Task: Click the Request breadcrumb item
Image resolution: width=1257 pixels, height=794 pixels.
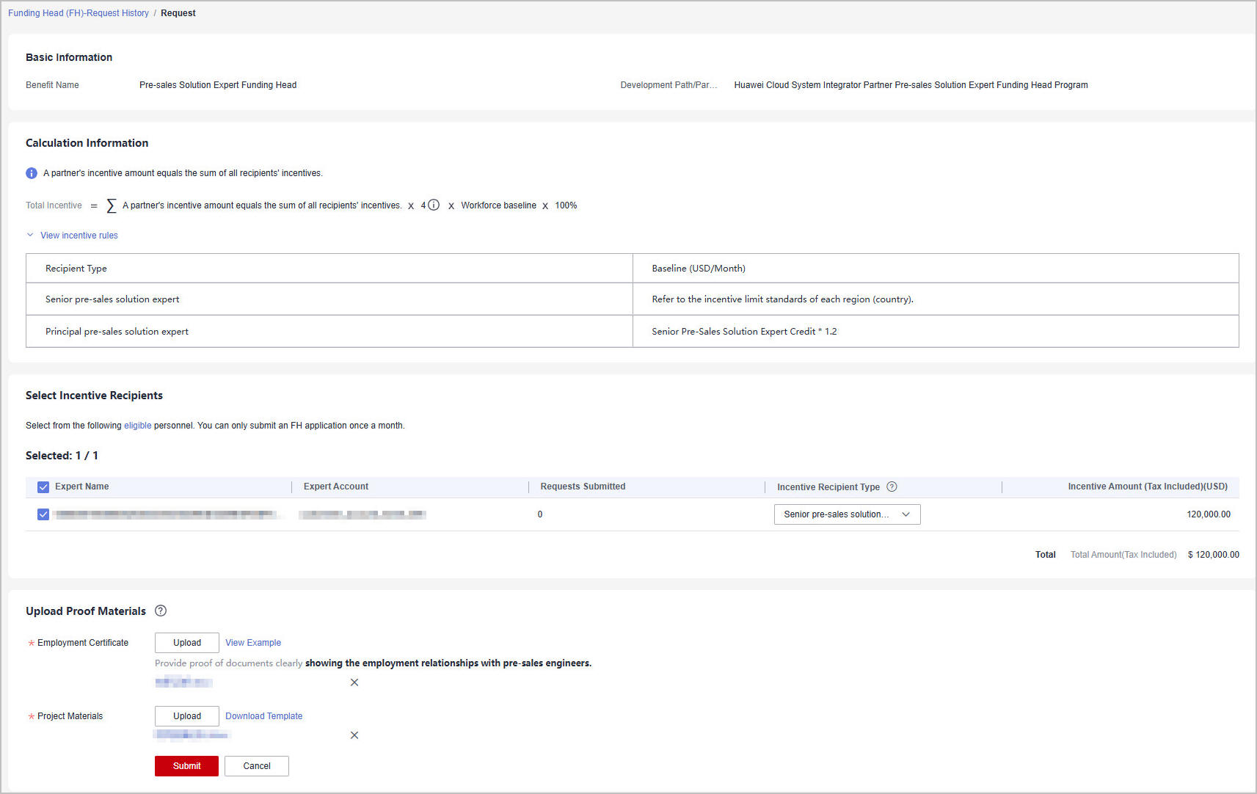Action: tap(178, 13)
